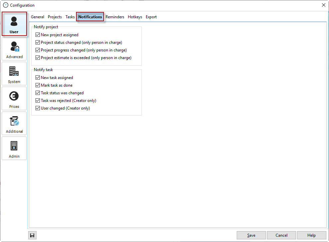Screen dimensions: 329x242
Task: Open the Reminders tab
Action: point(115,17)
